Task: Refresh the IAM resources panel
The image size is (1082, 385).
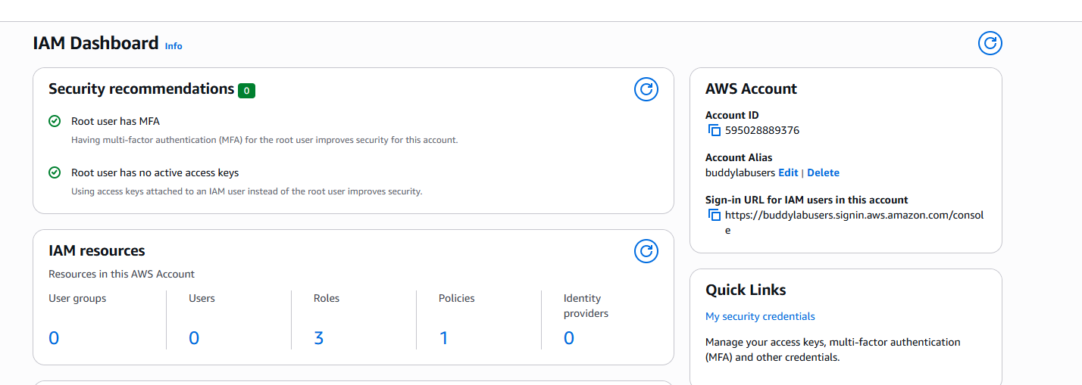Action: [x=646, y=251]
